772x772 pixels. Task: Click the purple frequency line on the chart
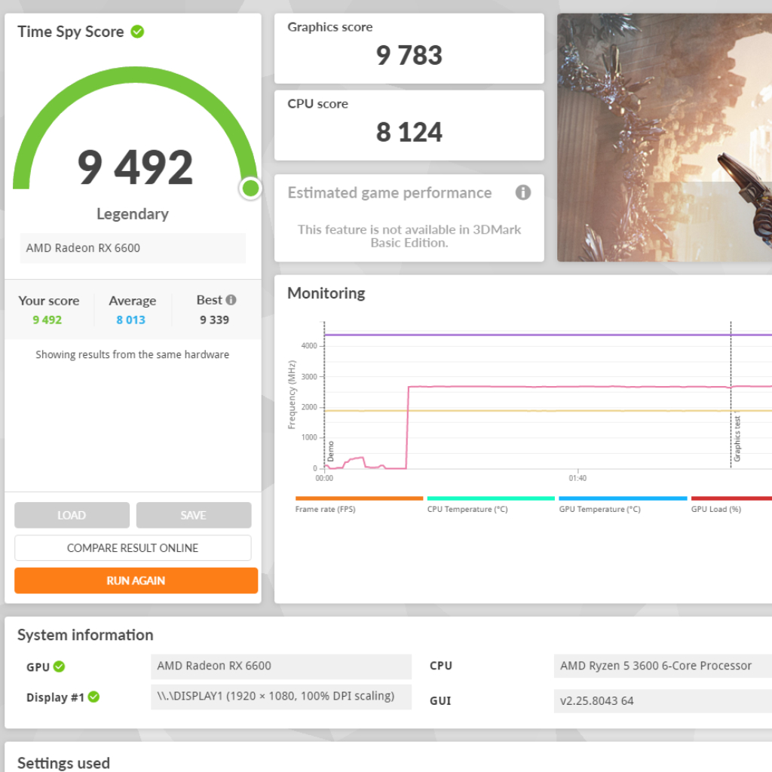(x=547, y=335)
